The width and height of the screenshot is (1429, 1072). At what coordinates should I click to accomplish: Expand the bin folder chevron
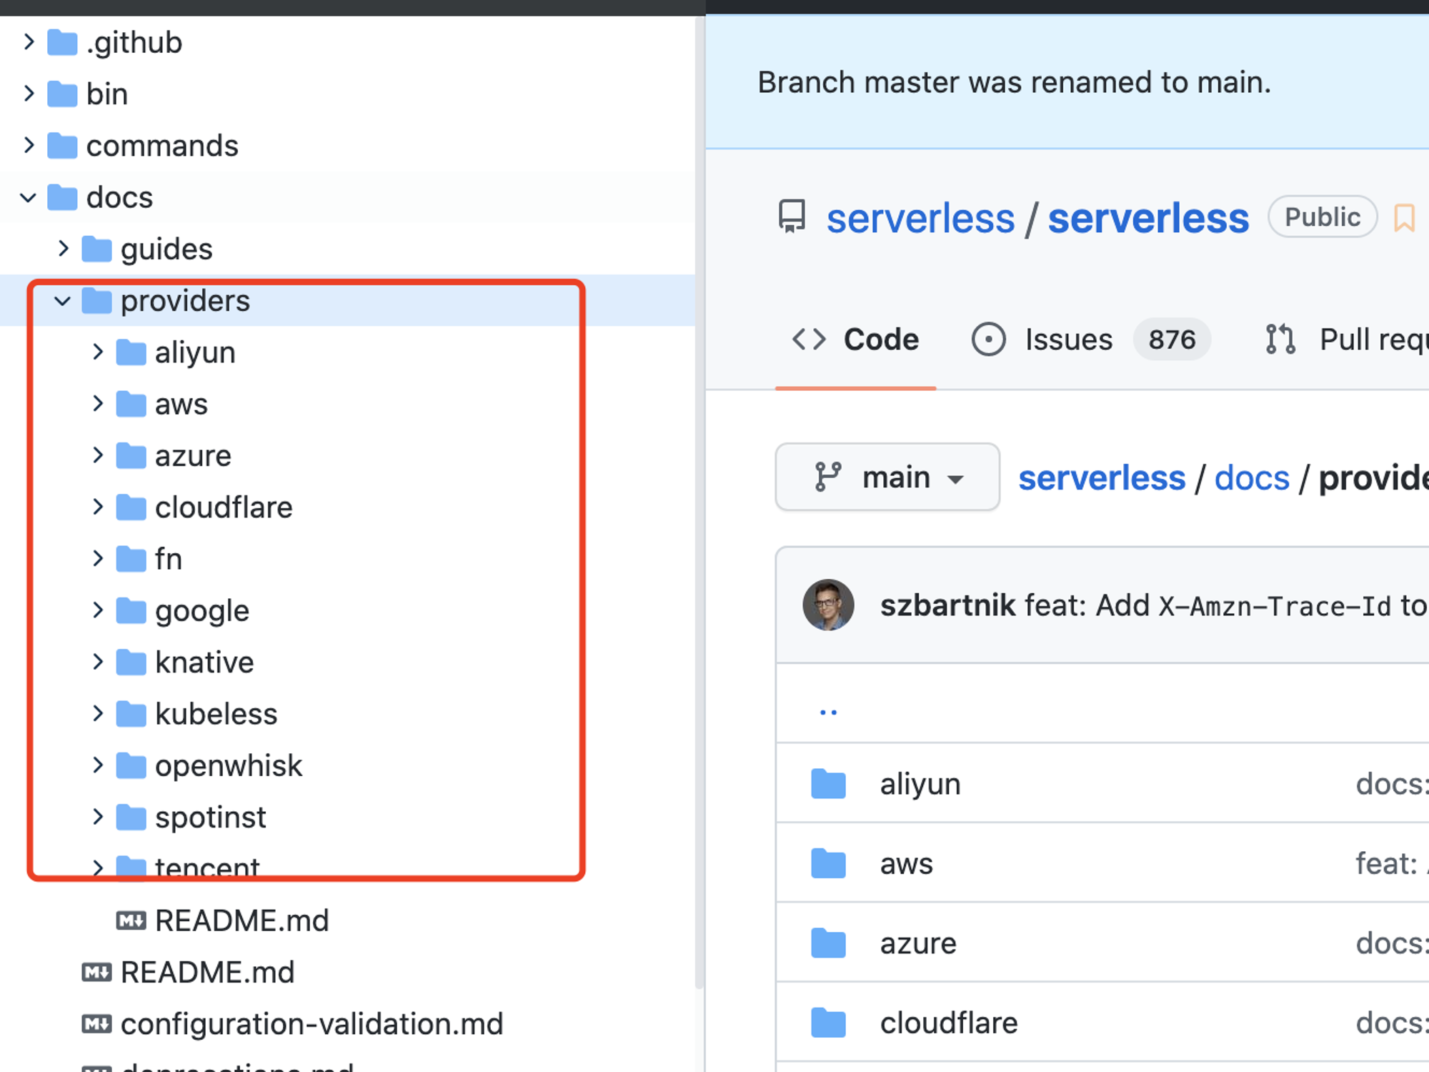tap(29, 94)
